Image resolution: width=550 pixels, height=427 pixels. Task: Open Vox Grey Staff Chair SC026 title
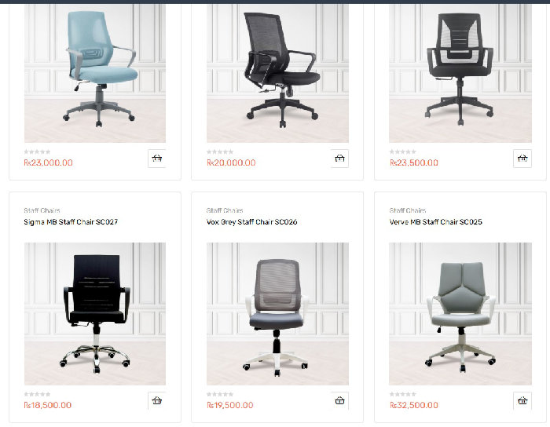coord(252,221)
